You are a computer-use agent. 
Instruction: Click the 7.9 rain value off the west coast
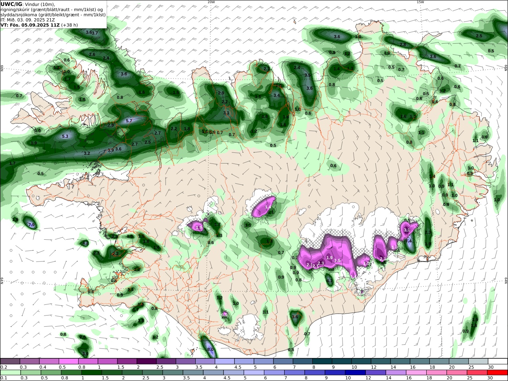coord(32,225)
